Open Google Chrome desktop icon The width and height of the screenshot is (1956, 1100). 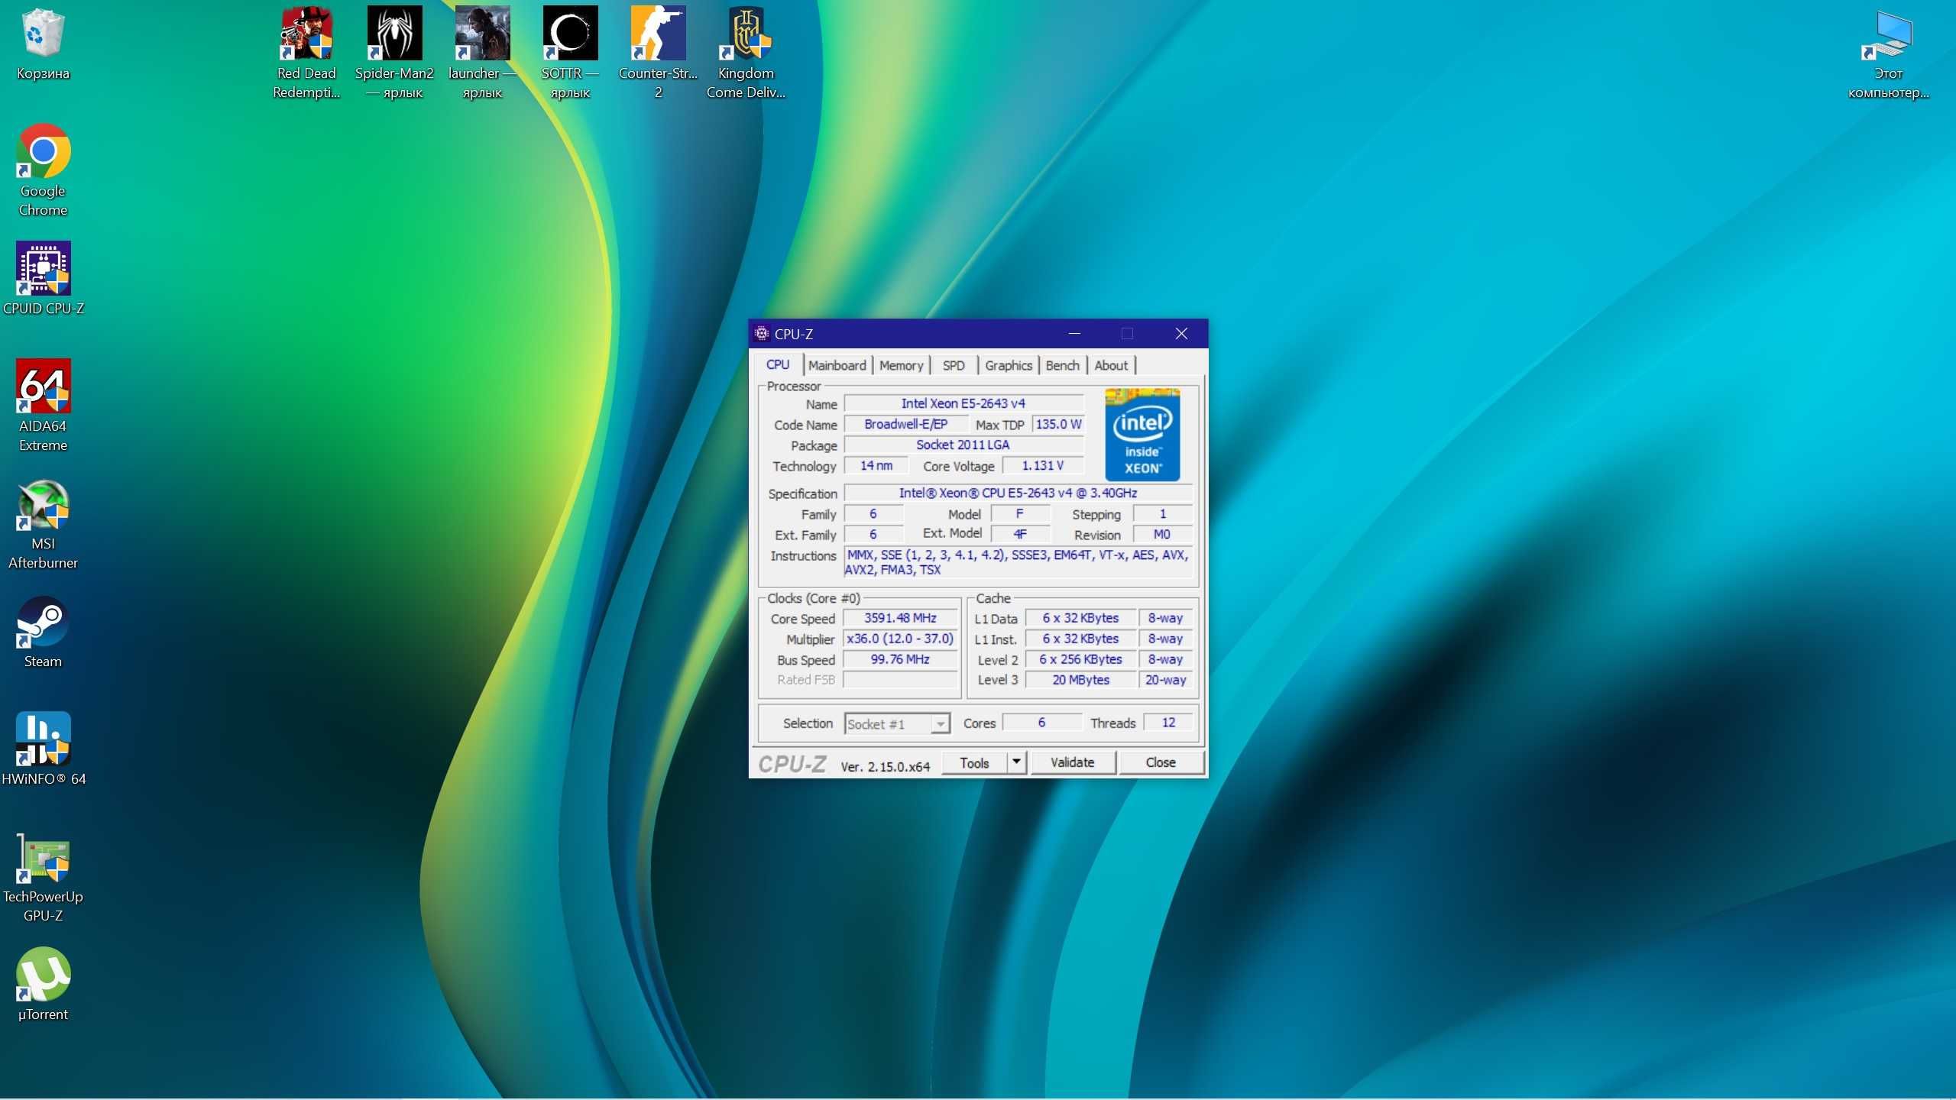point(43,170)
